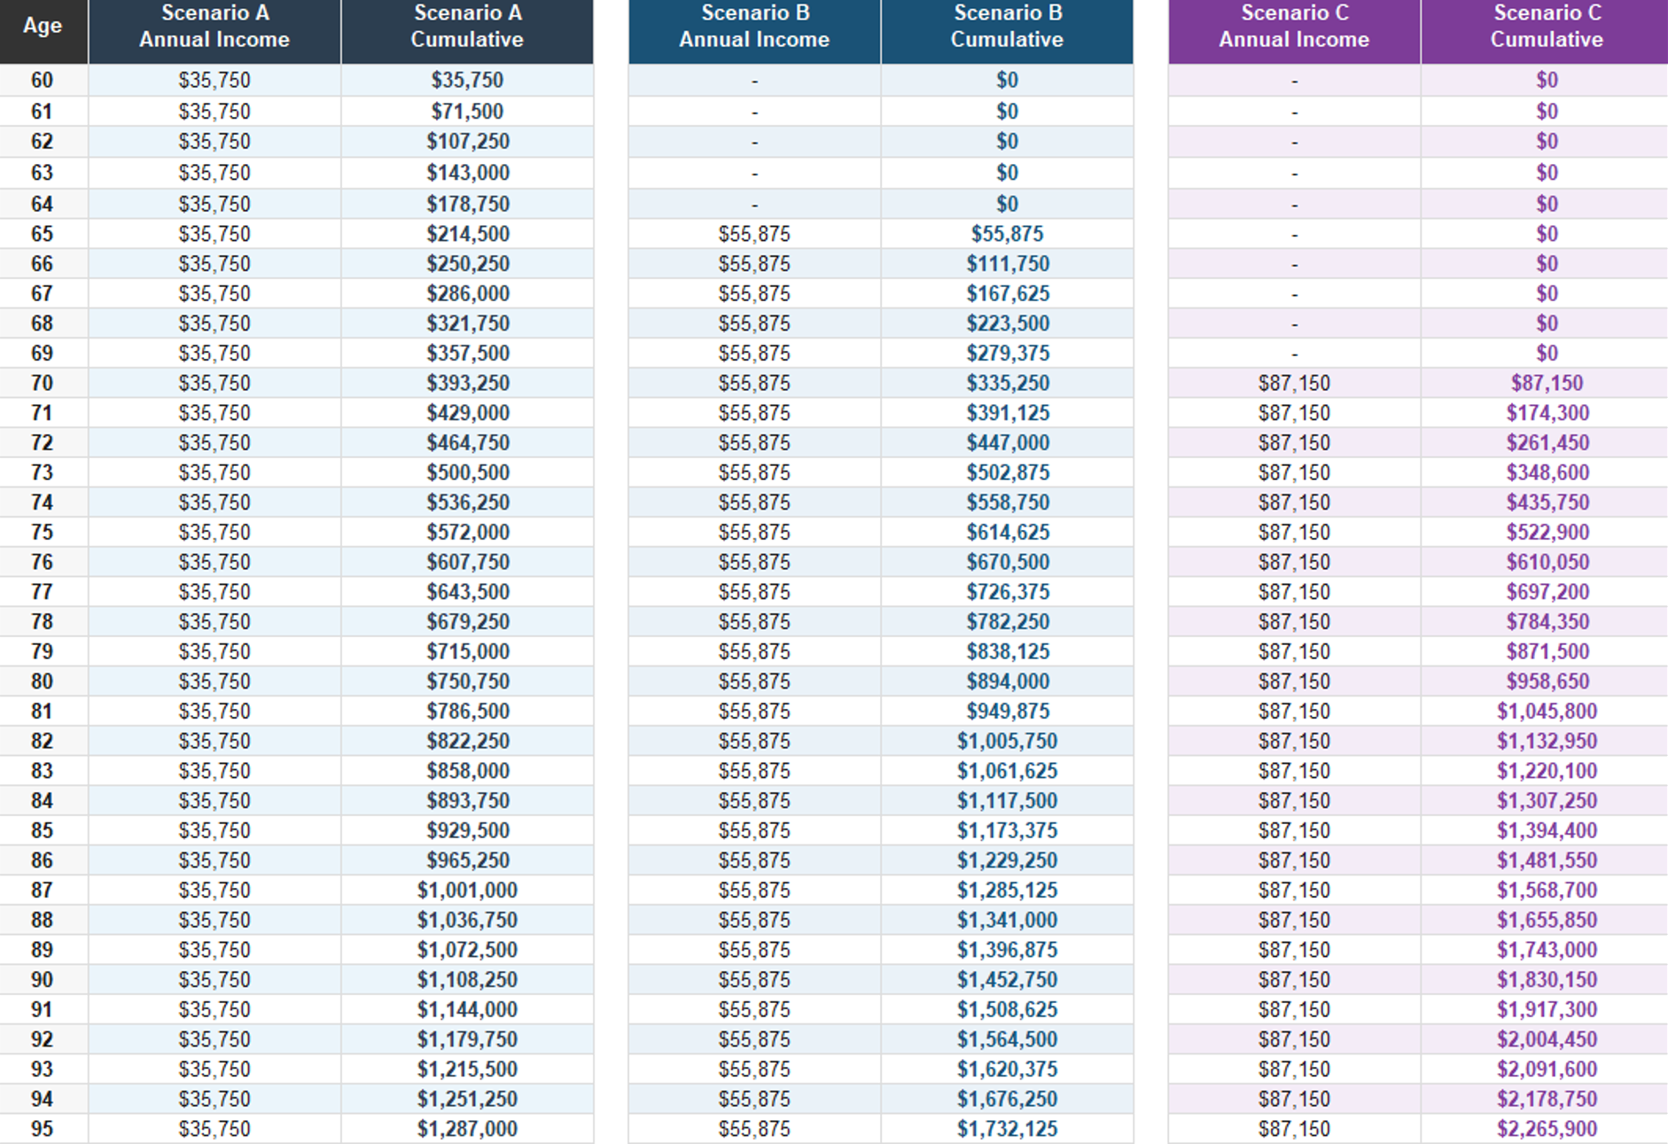Select Scenario B cumulative cell $1,005,750
Image resolution: width=1668 pixels, height=1144 pixels.
[x=1007, y=741]
